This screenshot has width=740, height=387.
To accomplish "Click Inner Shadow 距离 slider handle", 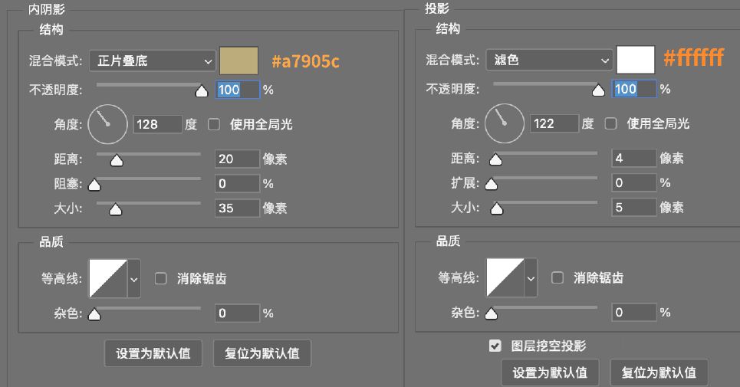I will tap(117, 160).
